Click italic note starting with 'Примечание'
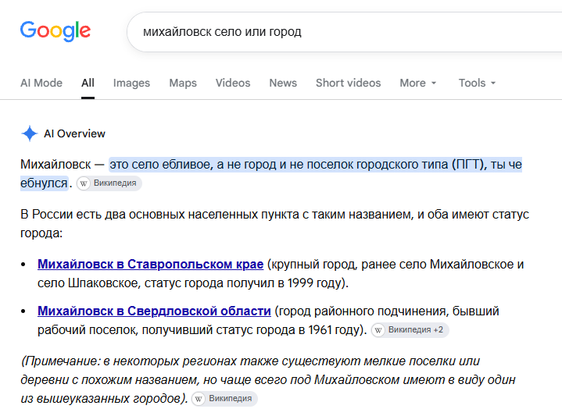 point(268,379)
